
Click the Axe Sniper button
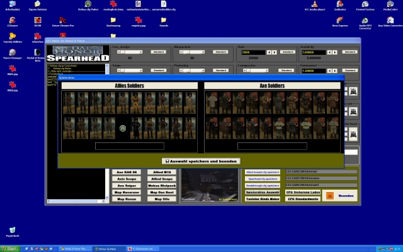click(127, 185)
